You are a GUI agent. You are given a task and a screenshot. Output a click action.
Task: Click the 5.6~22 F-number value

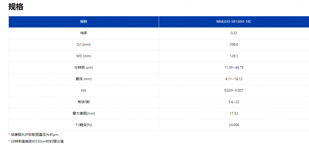tap(234, 102)
